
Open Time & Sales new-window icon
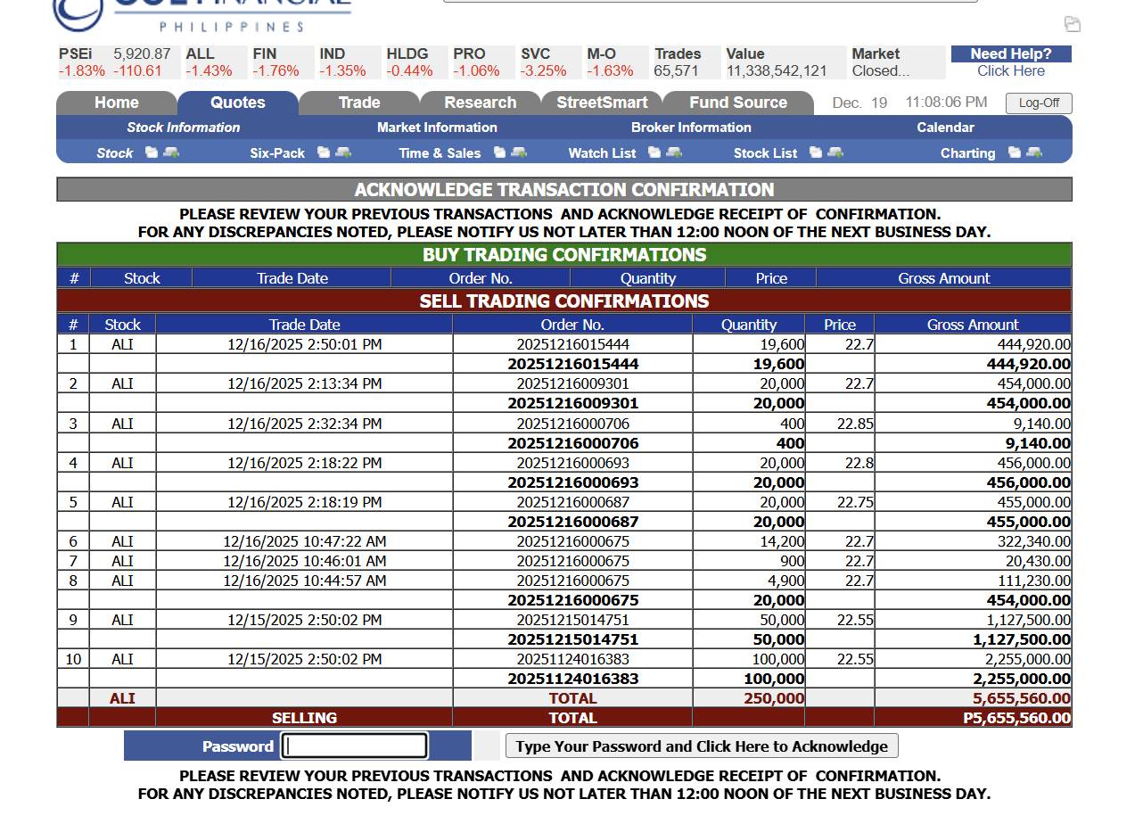(500, 152)
